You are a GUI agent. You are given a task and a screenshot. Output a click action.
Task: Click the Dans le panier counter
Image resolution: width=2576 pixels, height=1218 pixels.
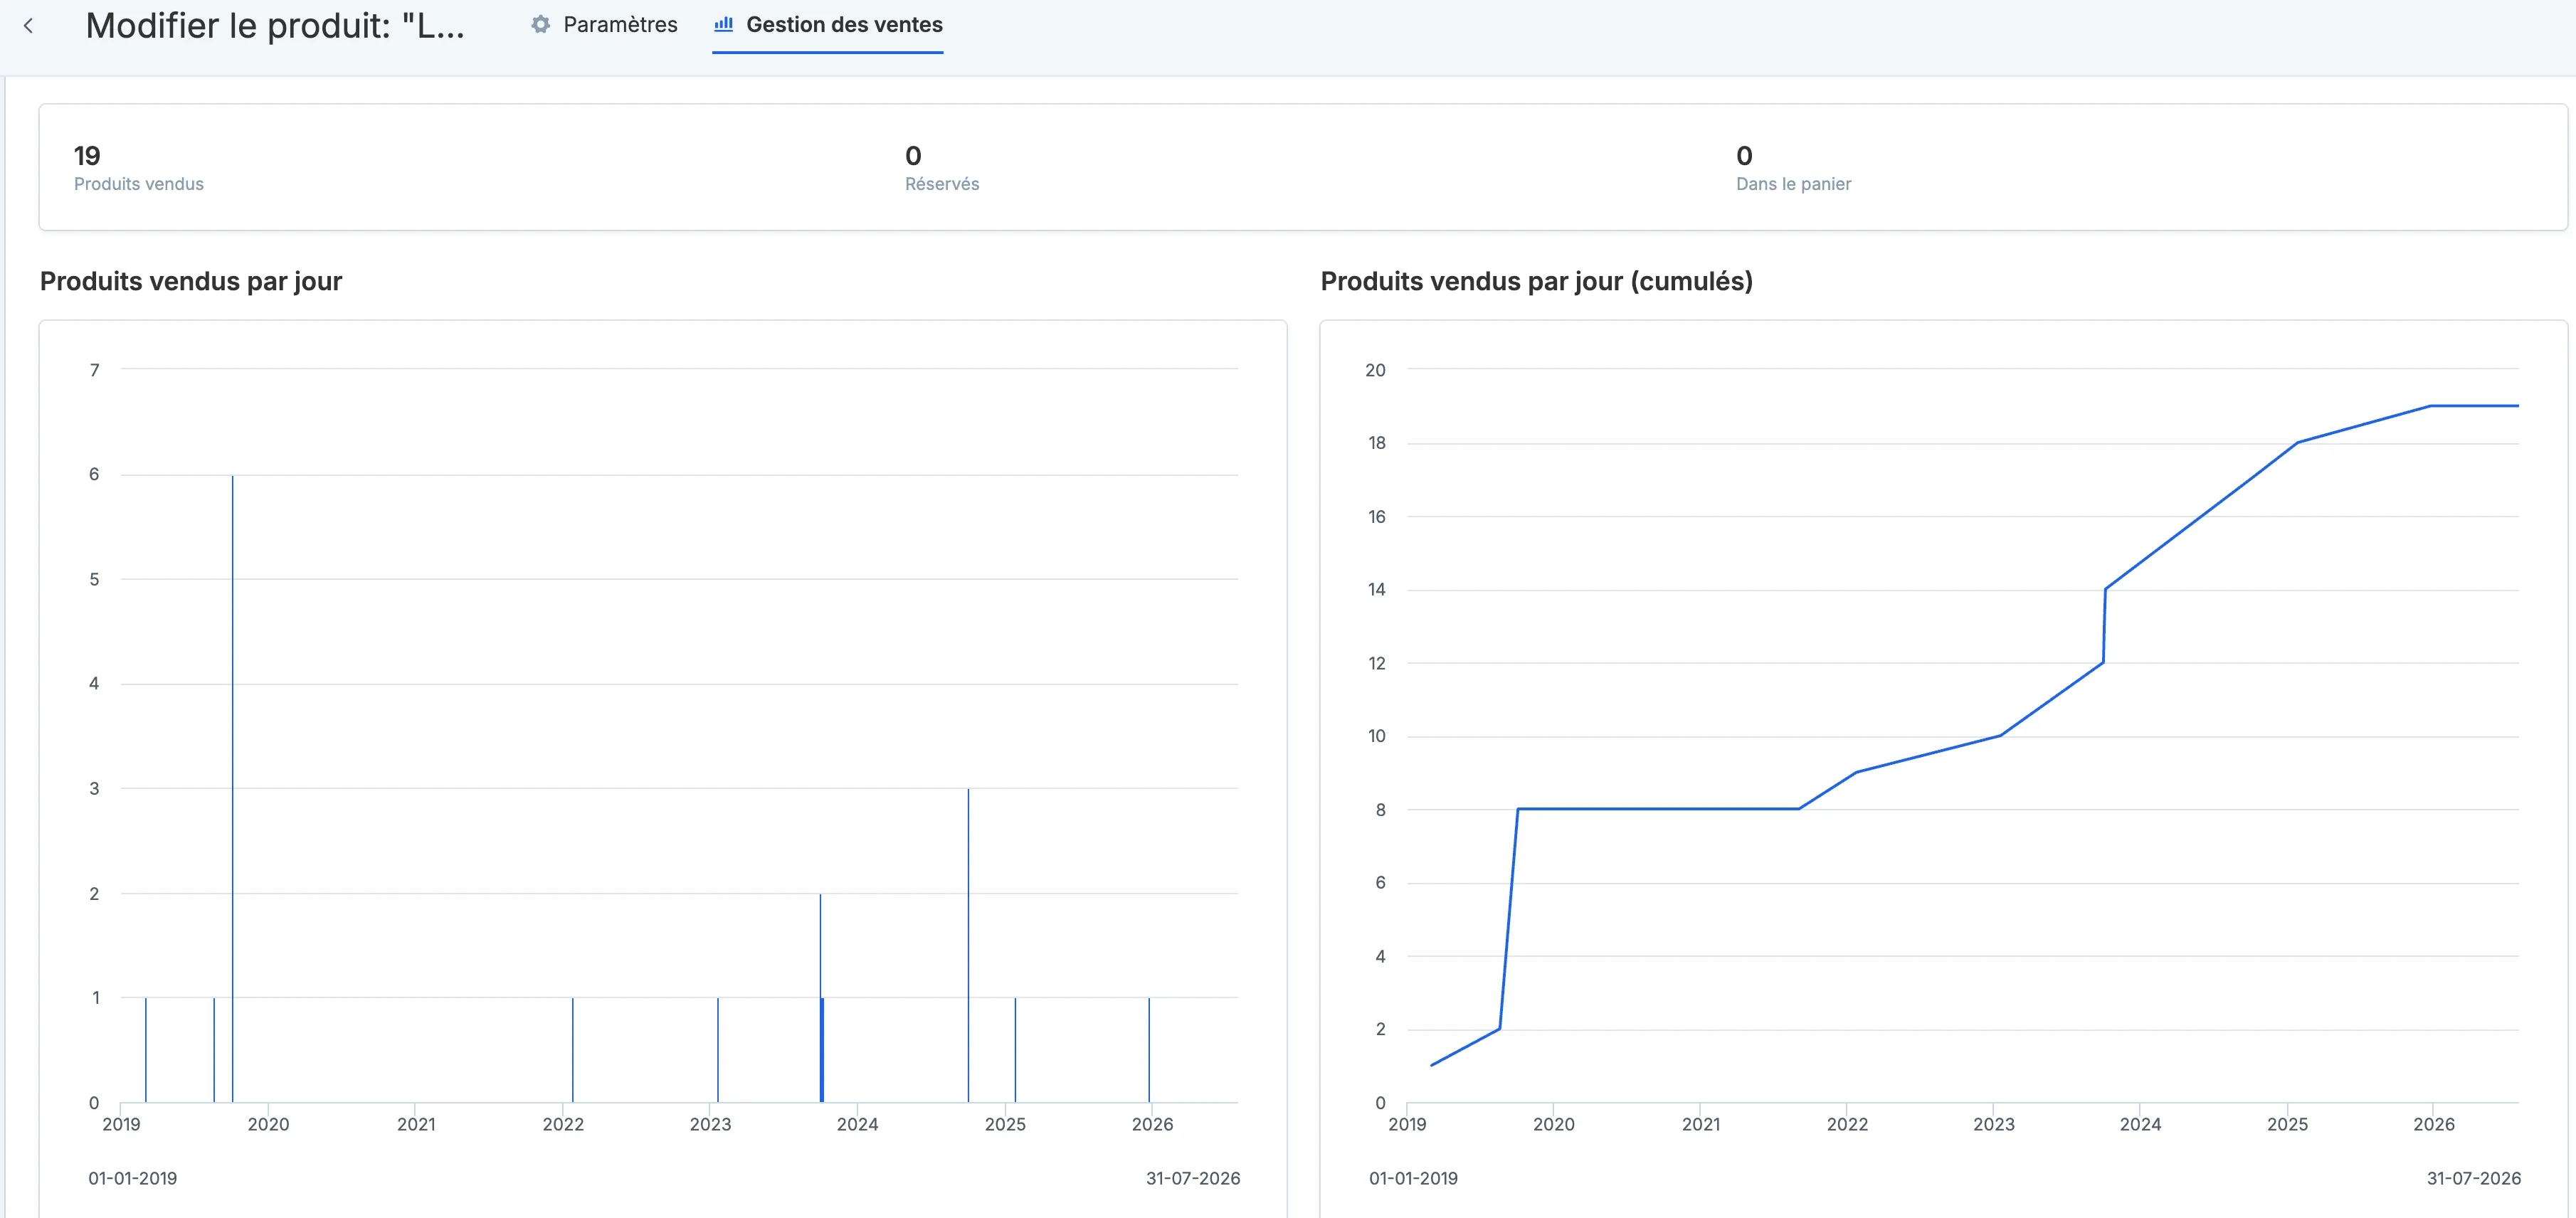coord(1793,168)
